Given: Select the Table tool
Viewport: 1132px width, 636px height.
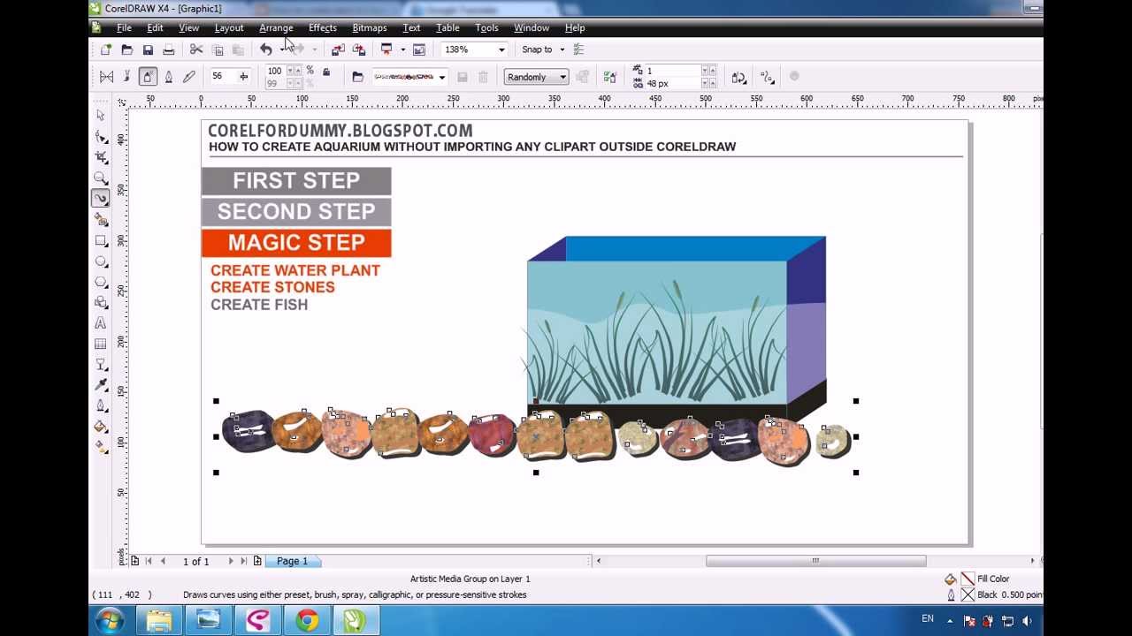Looking at the screenshot, I should [101, 344].
